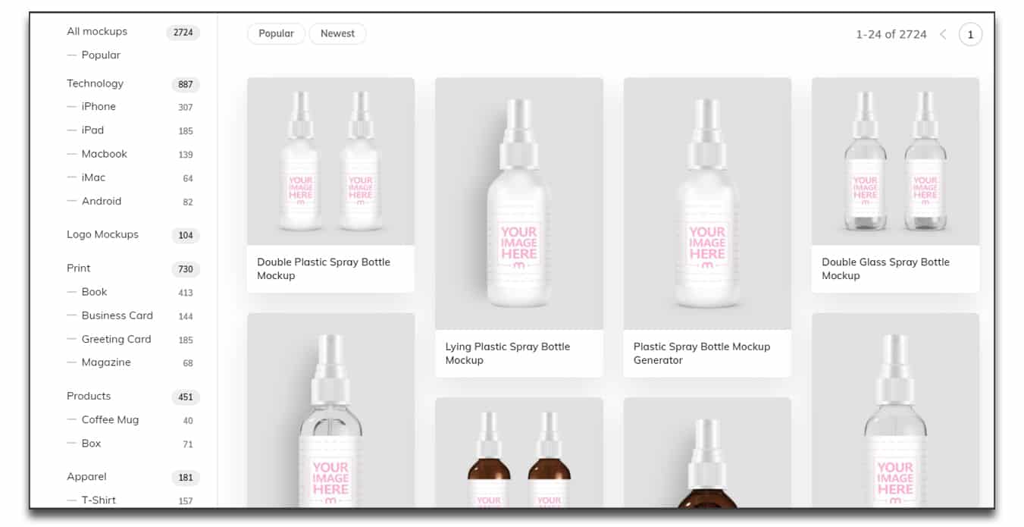Open the Products category

(89, 396)
